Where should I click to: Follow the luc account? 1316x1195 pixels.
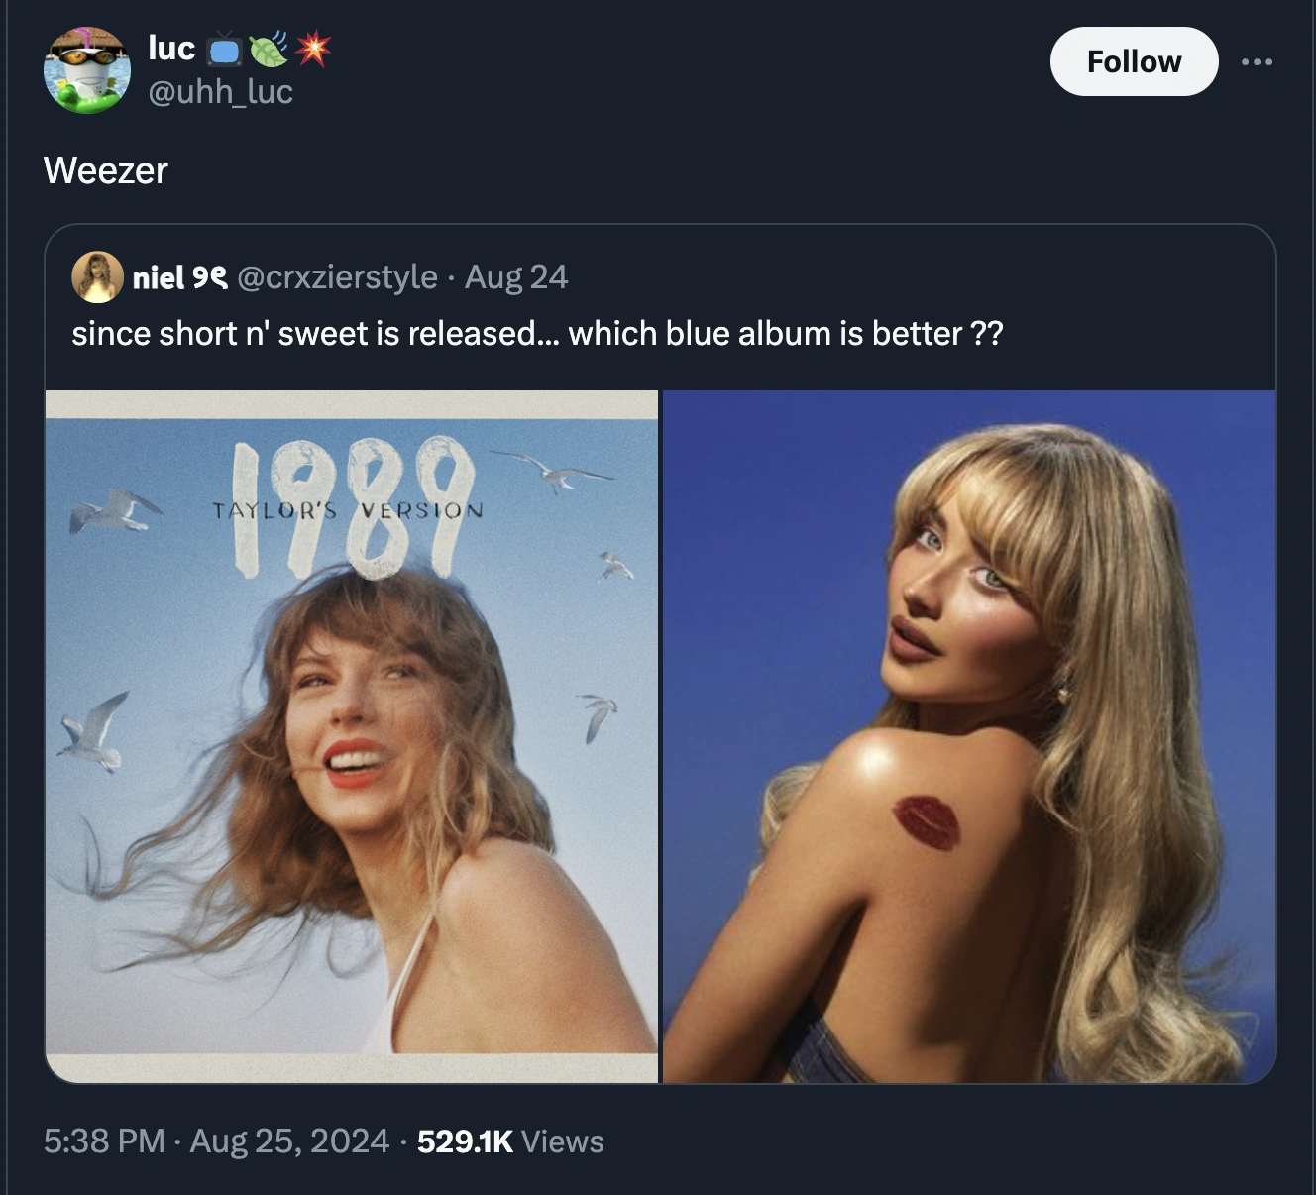tap(1134, 62)
